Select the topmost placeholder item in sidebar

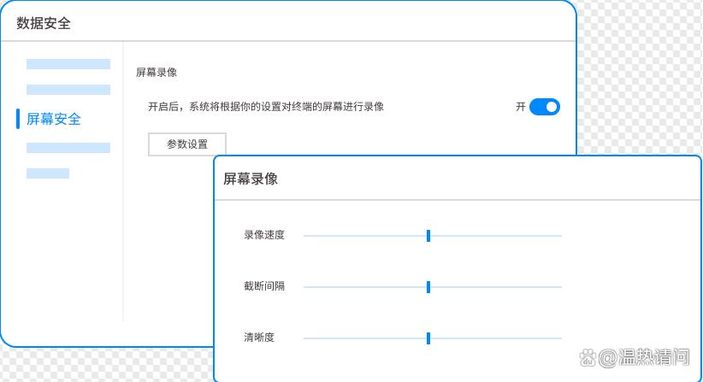coord(68,64)
